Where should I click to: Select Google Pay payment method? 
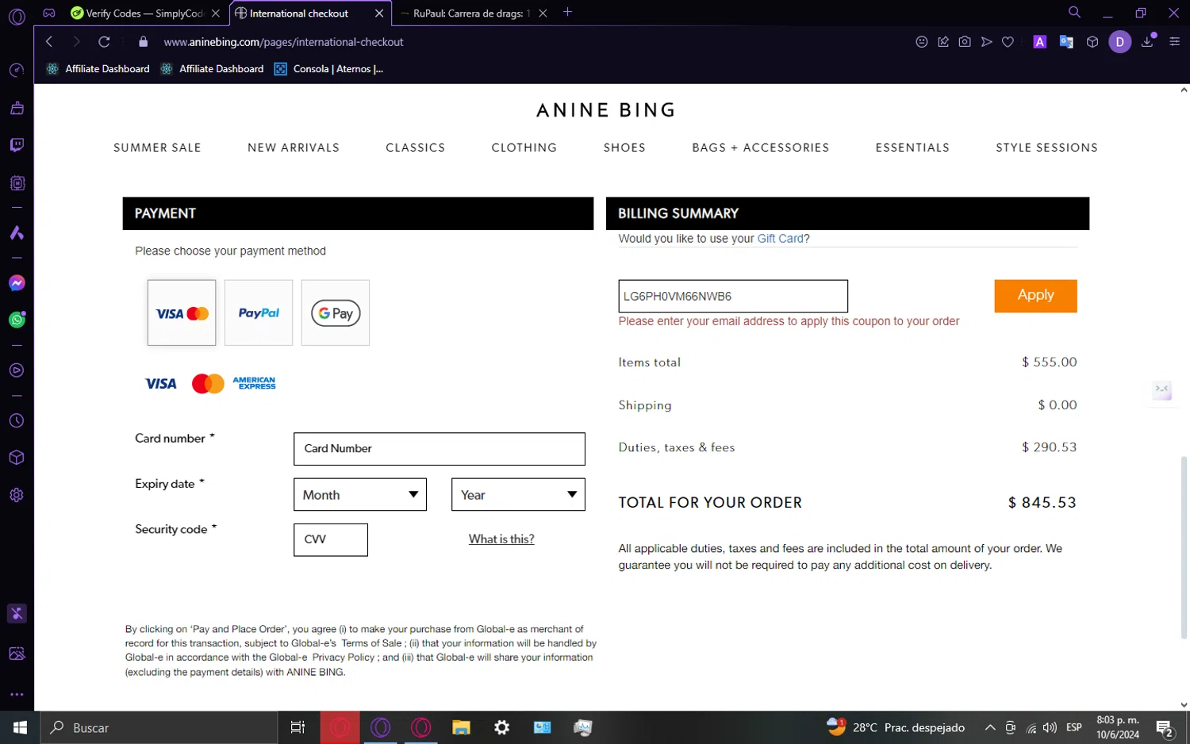point(336,313)
